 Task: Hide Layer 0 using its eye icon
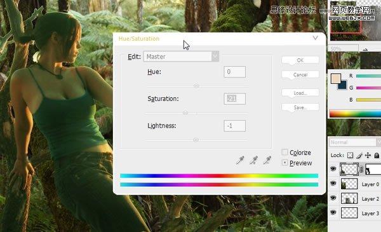point(333,183)
